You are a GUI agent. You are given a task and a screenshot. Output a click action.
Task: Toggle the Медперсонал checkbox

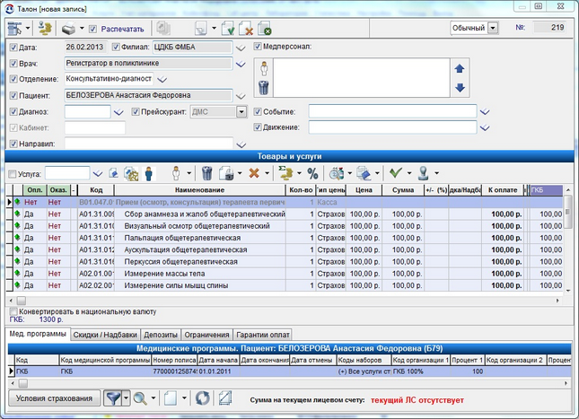[x=258, y=47]
